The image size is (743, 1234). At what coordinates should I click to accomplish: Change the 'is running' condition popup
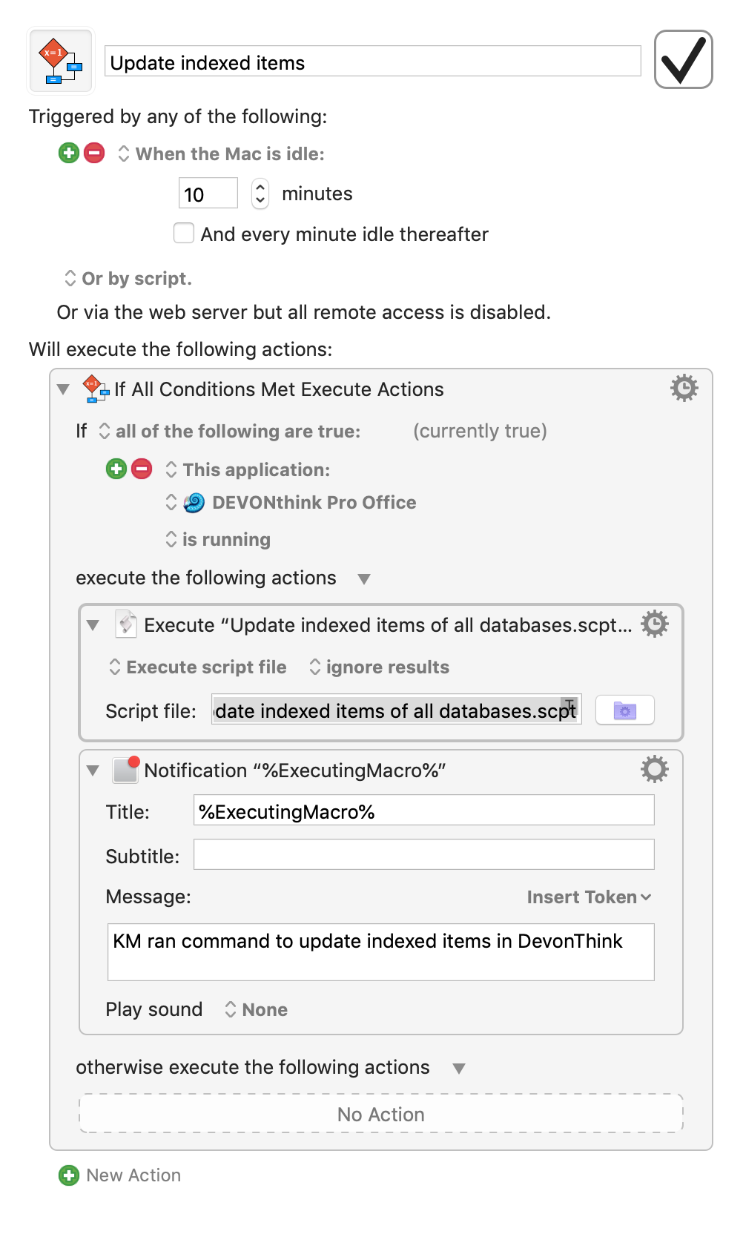click(x=219, y=540)
